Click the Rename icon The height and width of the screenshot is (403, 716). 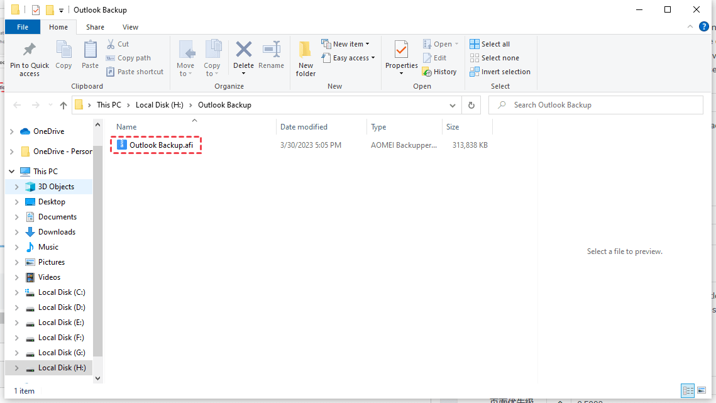click(x=271, y=49)
